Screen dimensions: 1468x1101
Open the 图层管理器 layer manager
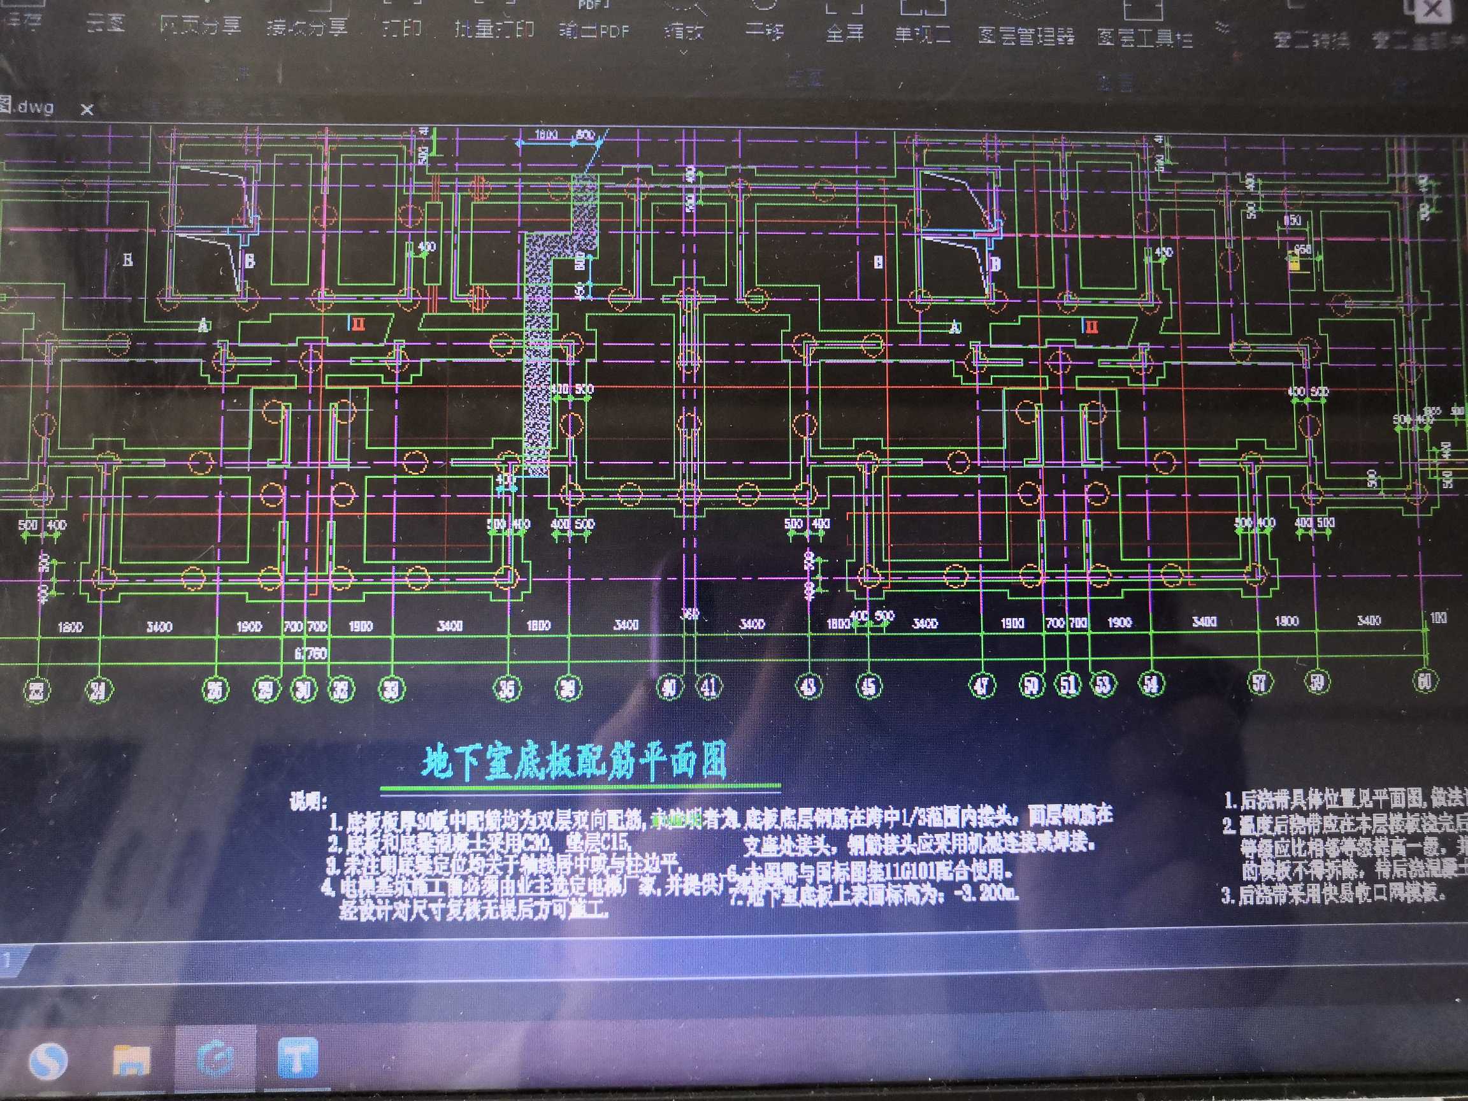(1026, 35)
